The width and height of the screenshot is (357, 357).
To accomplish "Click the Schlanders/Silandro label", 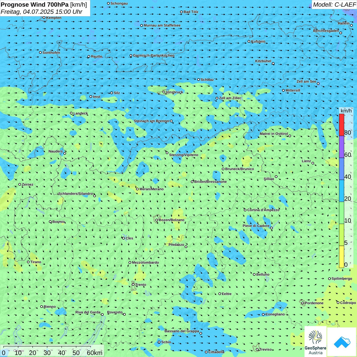I will tap(75, 194).
